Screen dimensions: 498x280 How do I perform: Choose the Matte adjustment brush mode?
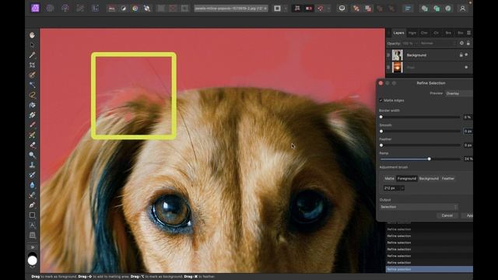point(389,178)
